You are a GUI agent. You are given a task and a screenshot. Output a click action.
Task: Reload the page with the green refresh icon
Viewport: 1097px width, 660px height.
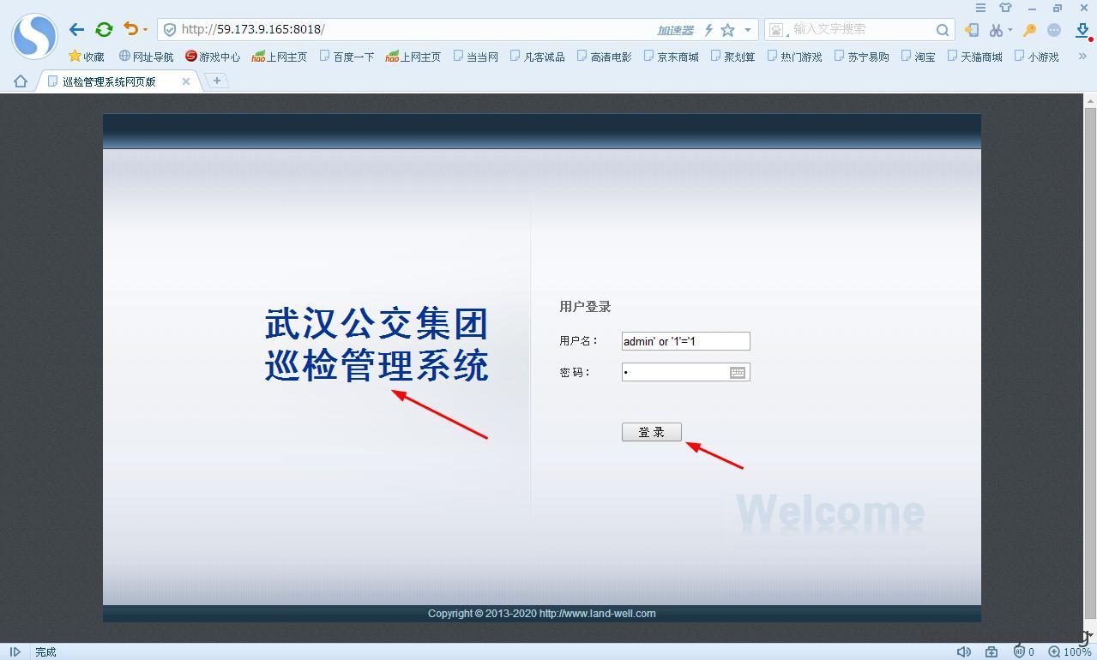click(x=104, y=29)
